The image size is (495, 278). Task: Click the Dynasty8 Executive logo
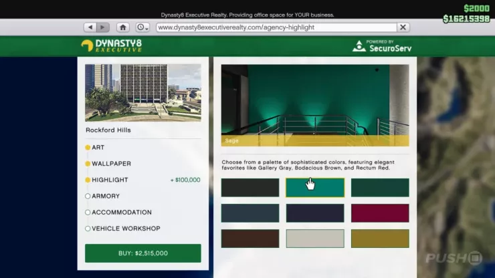tap(112, 45)
